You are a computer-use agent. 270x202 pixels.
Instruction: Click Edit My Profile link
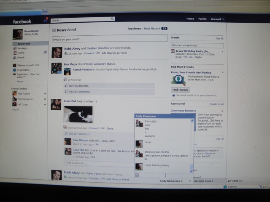31,34
